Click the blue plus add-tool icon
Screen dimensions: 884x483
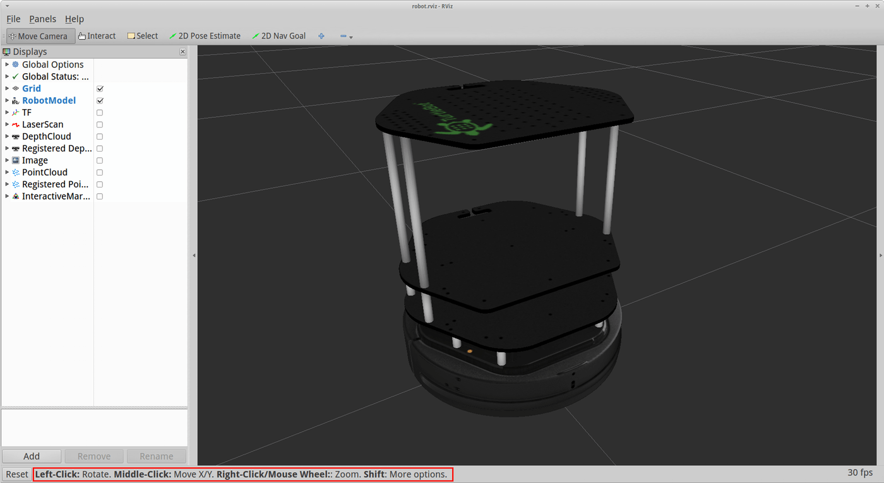click(x=321, y=36)
